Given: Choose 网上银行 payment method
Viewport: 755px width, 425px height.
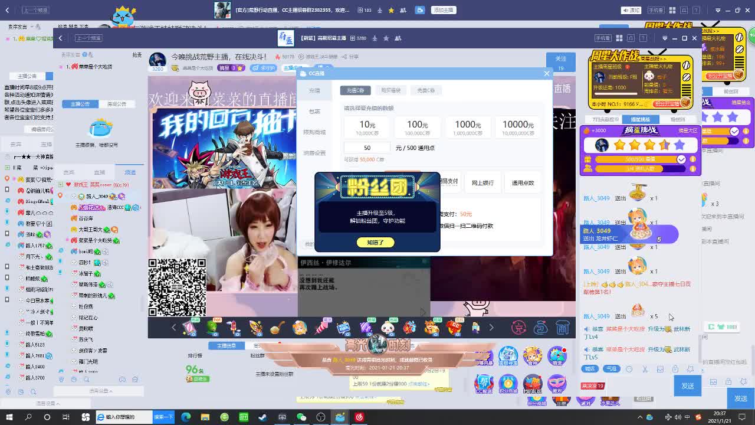Looking at the screenshot, I should [482, 182].
